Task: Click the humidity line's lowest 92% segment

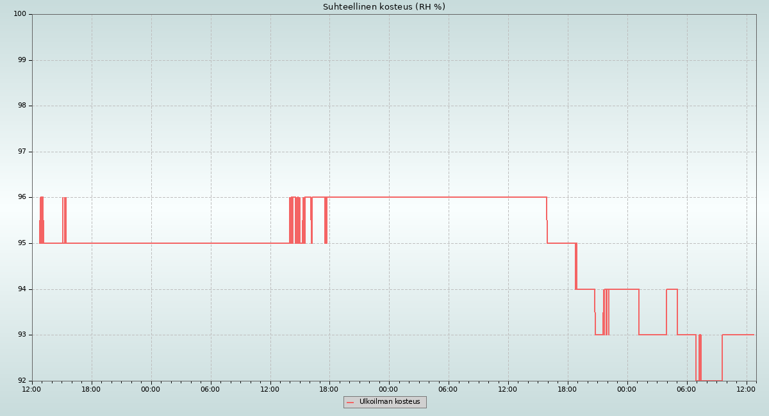Action: pos(711,380)
